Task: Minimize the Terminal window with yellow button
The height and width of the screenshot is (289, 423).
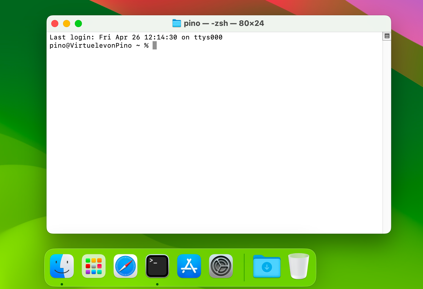Action: pos(67,24)
